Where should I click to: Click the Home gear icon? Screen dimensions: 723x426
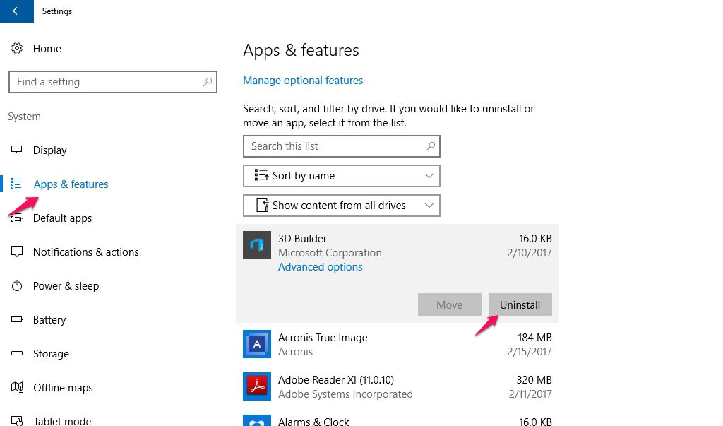pyautogui.click(x=17, y=49)
